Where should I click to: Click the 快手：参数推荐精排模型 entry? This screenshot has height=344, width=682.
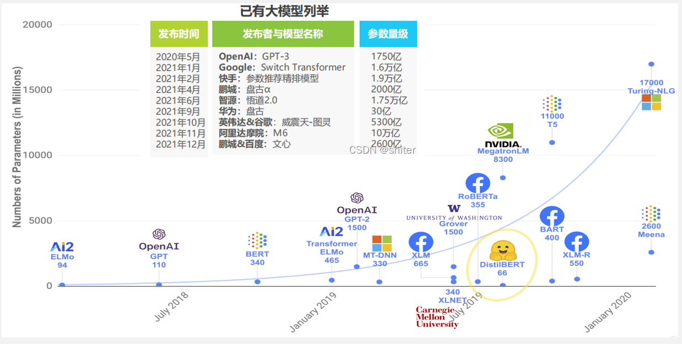click(269, 78)
